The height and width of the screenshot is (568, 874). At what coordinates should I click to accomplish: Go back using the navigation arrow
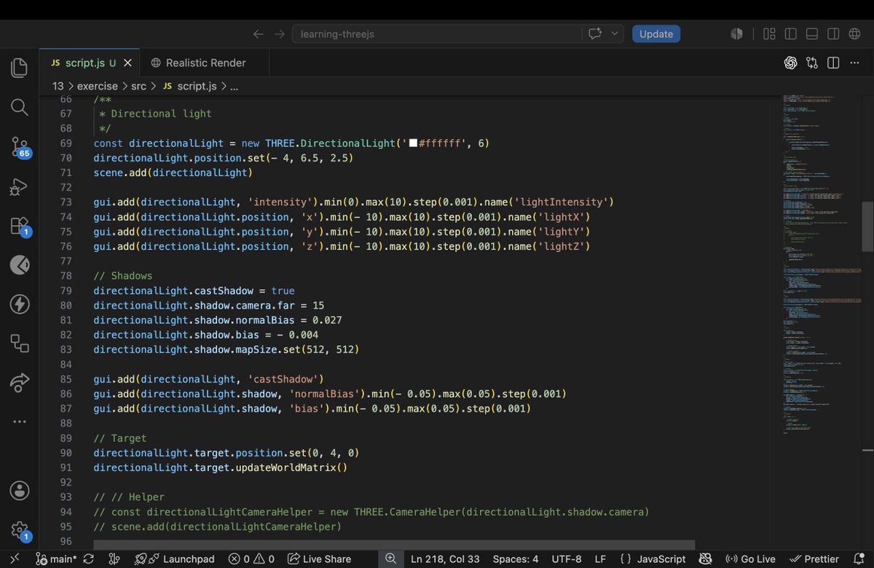tap(259, 34)
